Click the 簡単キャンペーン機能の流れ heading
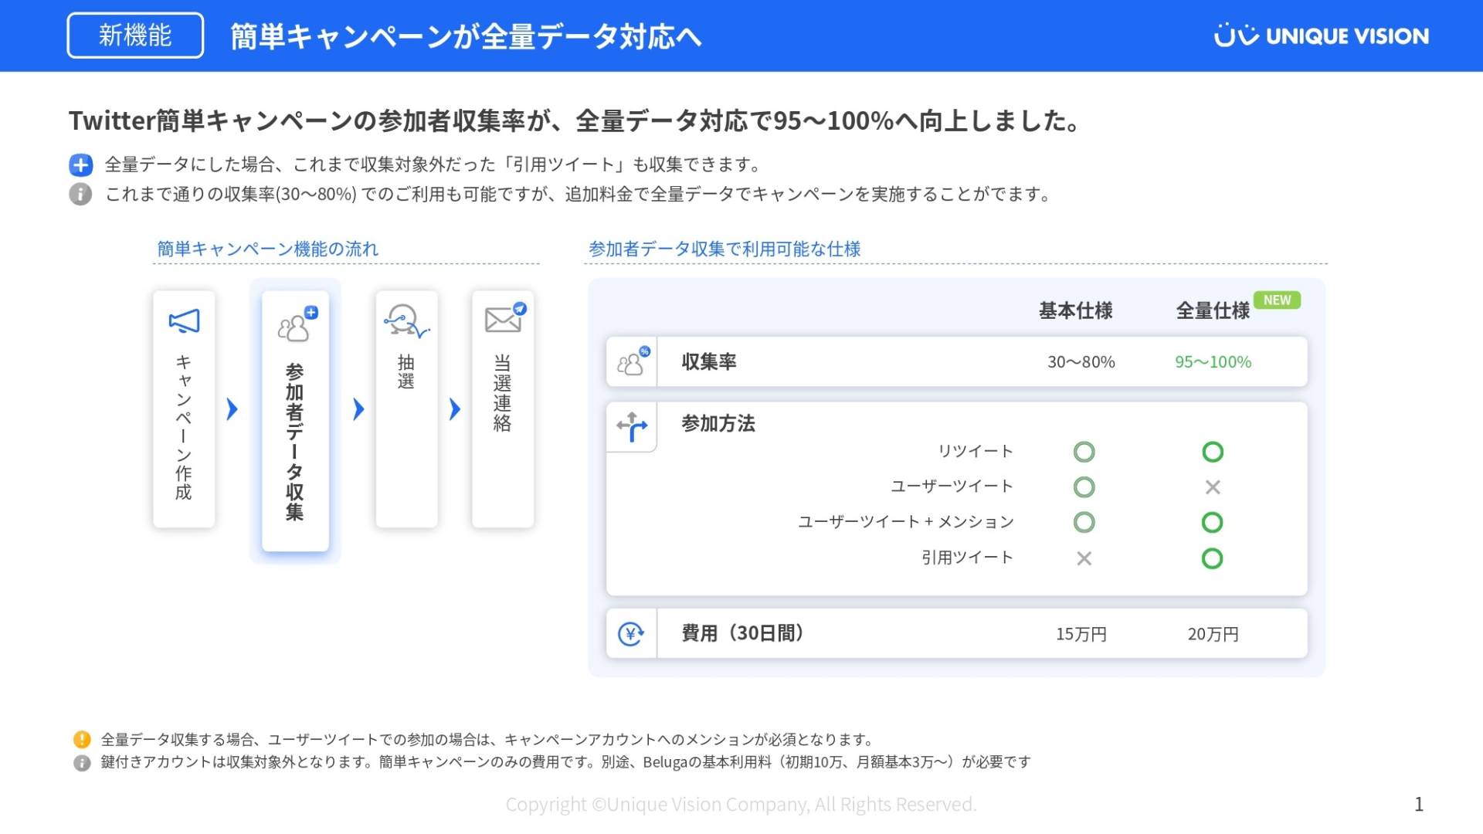Screen dimensions: 1483x834 click(x=267, y=249)
